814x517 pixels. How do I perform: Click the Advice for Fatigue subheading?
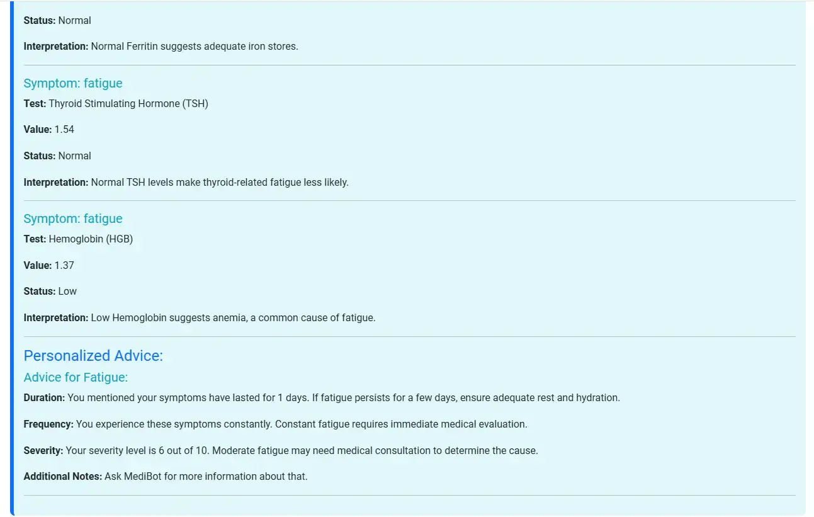[76, 377]
